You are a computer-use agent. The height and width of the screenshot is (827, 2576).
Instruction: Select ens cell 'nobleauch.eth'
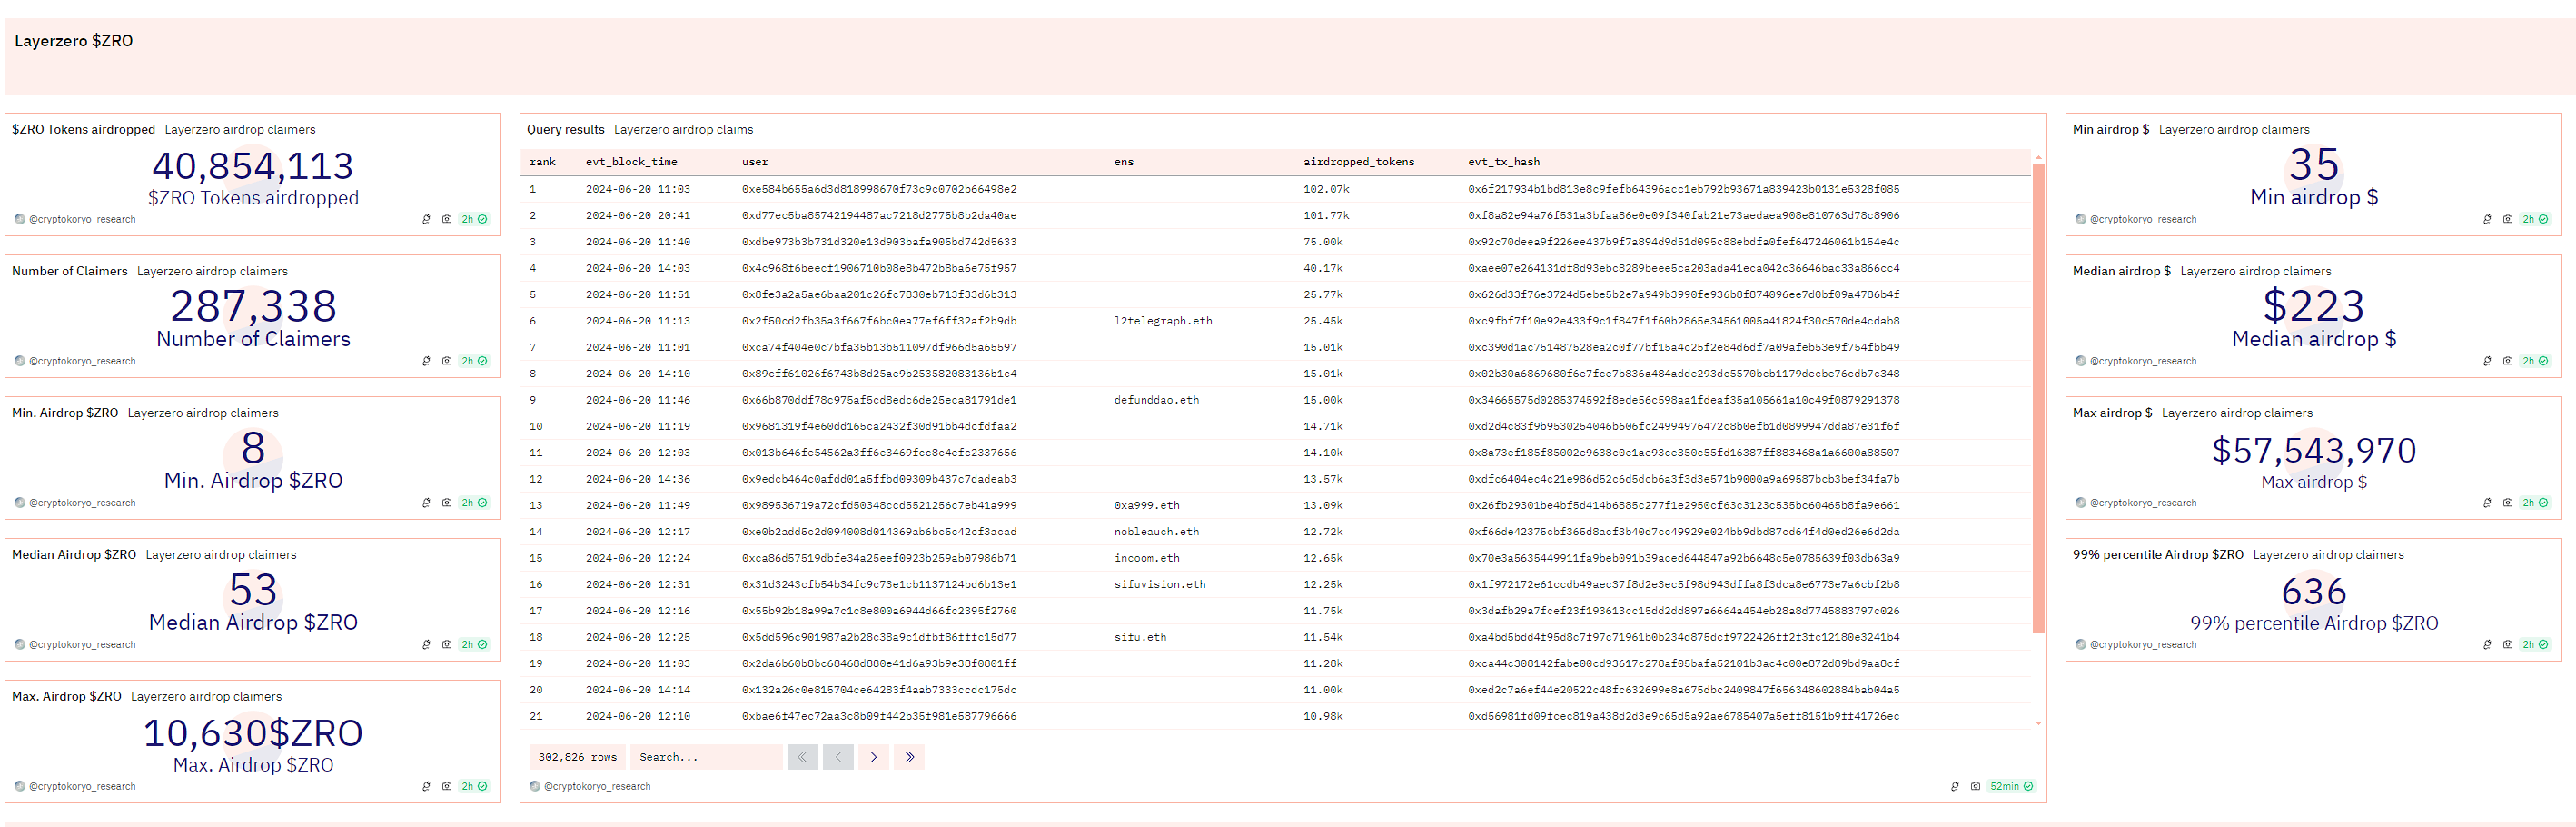tap(1156, 532)
